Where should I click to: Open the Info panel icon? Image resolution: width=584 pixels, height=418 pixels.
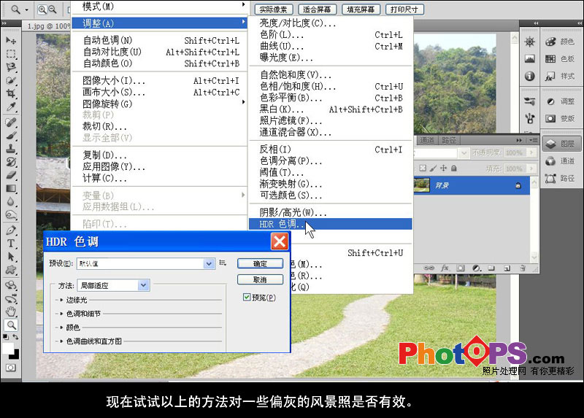tap(530, 77)
